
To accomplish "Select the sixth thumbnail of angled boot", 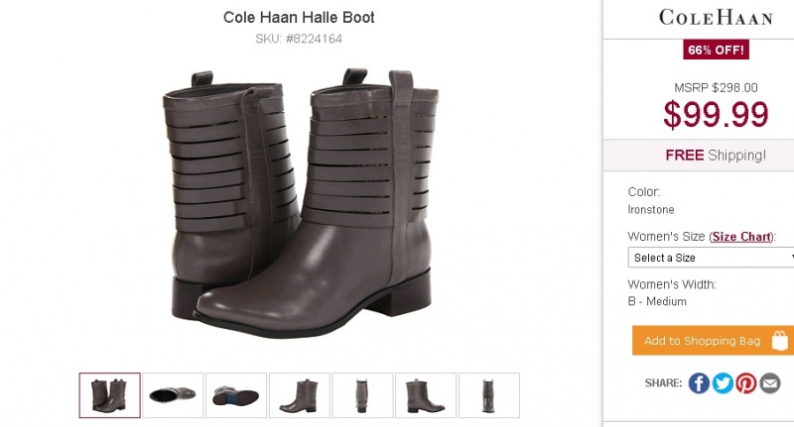I will tap(426, 395).
